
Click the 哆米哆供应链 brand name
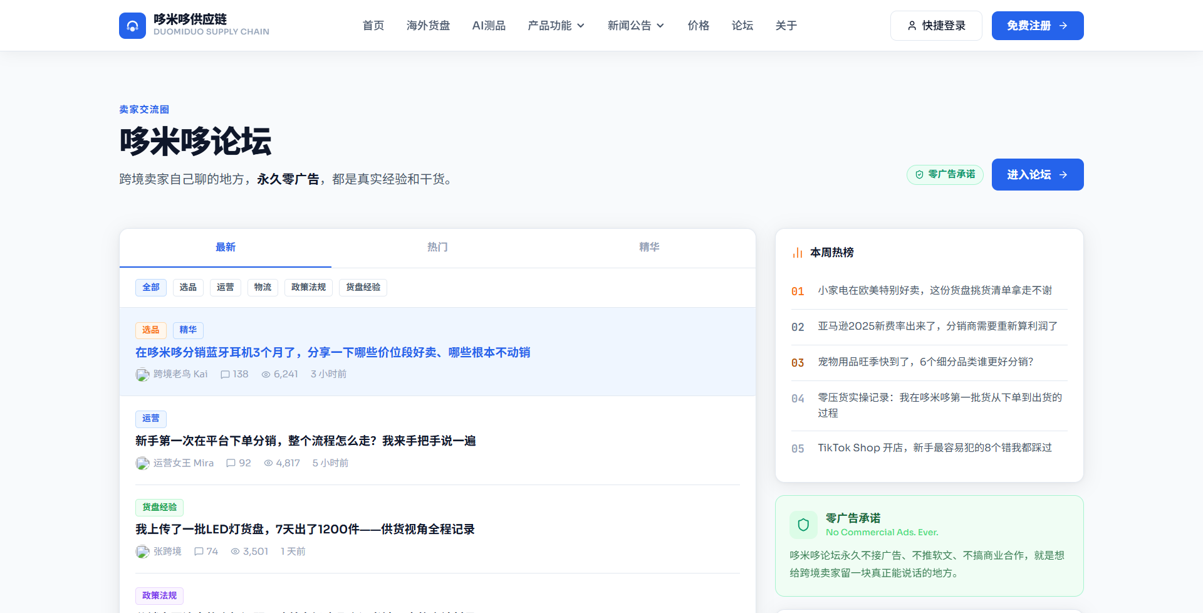coord(190,19)
